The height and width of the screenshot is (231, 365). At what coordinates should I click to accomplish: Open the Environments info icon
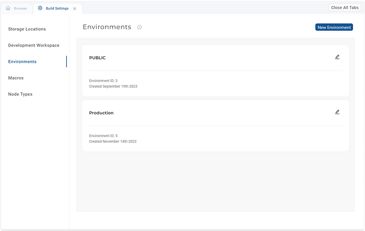139,27
